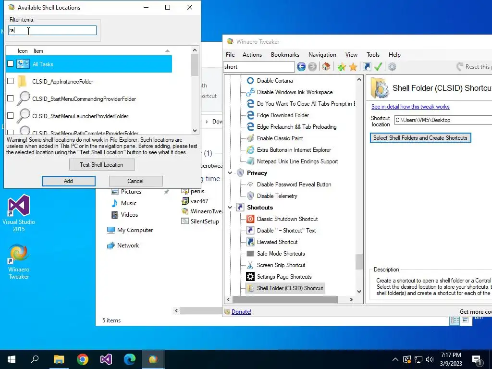Image resolution: width=492 pixels, height=369 pixels.
Task: Open Disable Telemetry tweak
Action: (277, 196)
